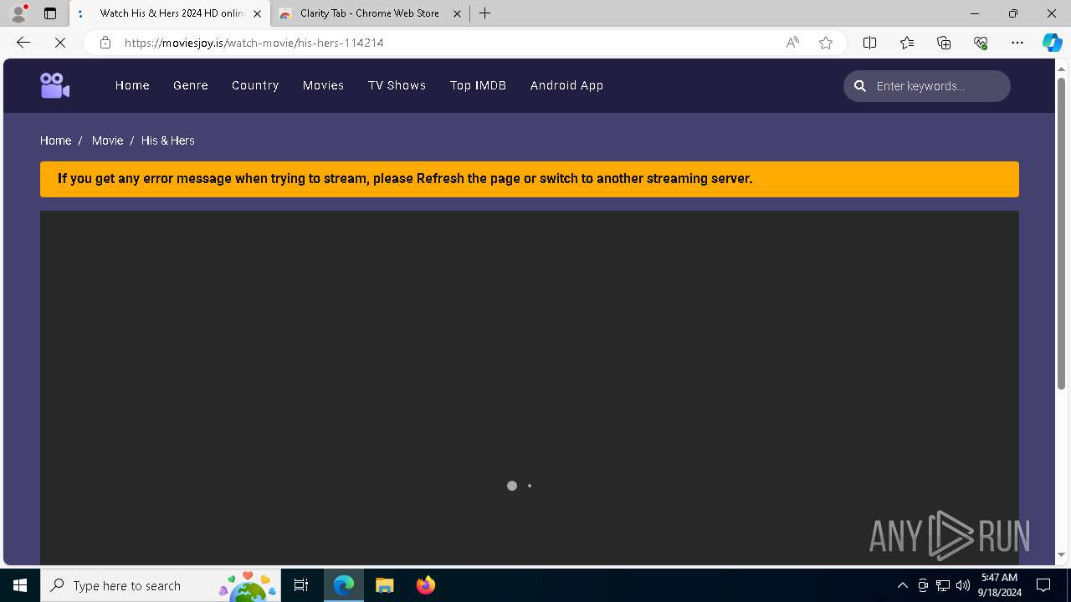Close the Watch His & Hers tab

pyautogui.click(x=257, y=13)
